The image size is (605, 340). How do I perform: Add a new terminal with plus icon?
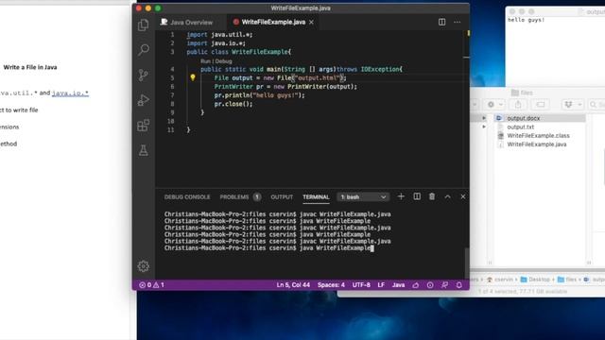401,196
